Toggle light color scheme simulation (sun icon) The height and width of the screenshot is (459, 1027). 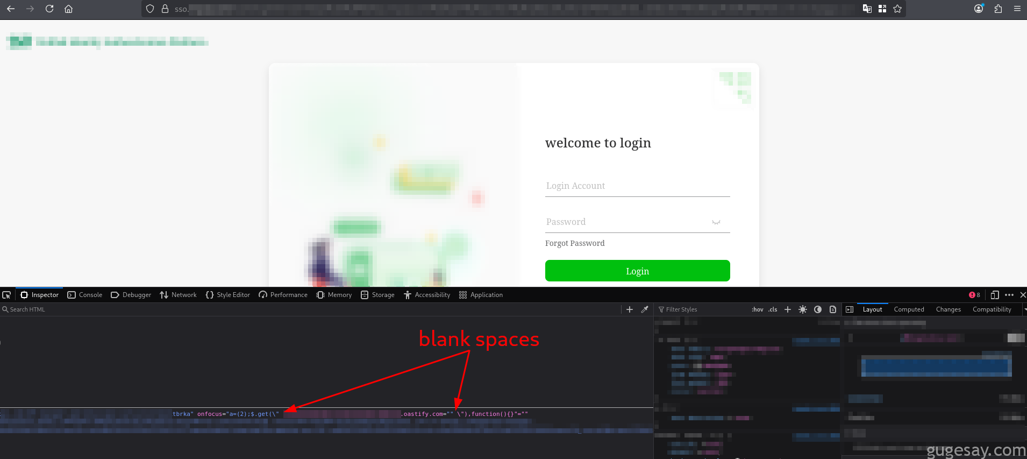tap(803, 309)
